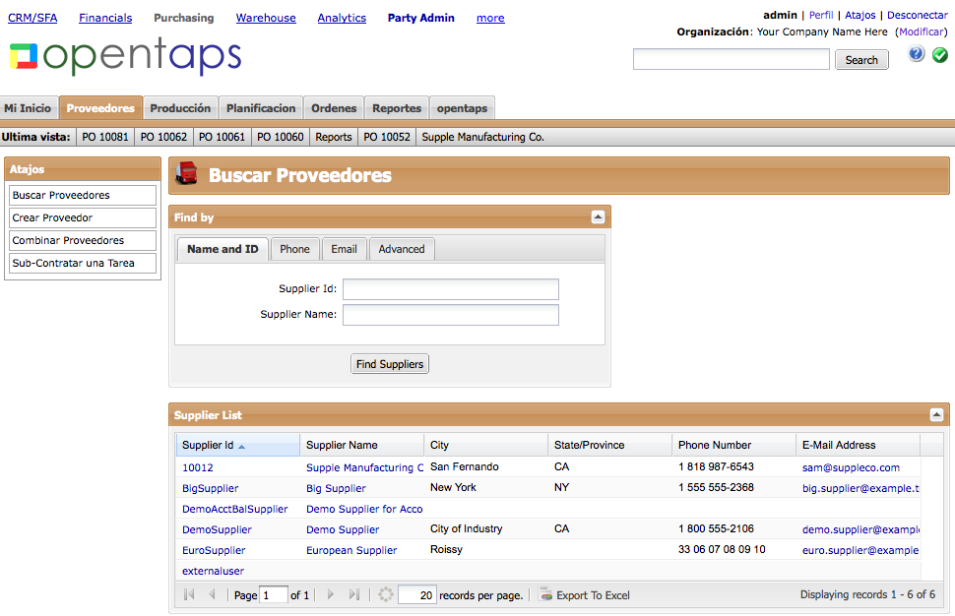Screen dimensions: 955x616
Task: Open Crear Proveedor shortcut
Action: 83,217
